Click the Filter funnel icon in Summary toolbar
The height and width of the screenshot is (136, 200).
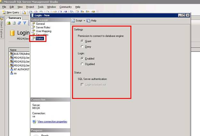(24, 23)
